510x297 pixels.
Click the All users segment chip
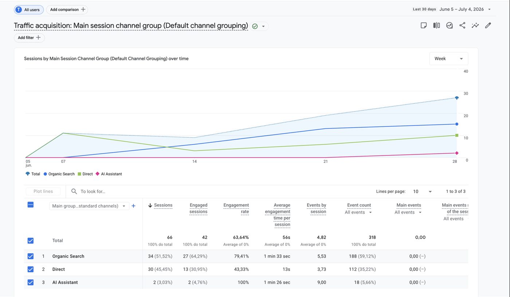(29, 10)
